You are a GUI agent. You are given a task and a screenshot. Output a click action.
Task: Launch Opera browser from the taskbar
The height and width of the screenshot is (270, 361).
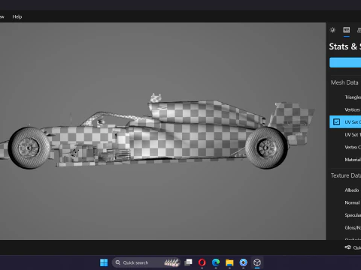tap(202, 262)
